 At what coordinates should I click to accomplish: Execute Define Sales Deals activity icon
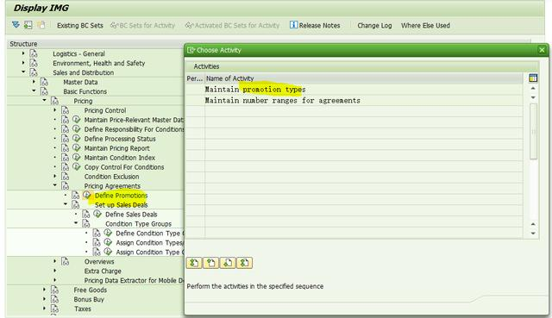(97, 214)
